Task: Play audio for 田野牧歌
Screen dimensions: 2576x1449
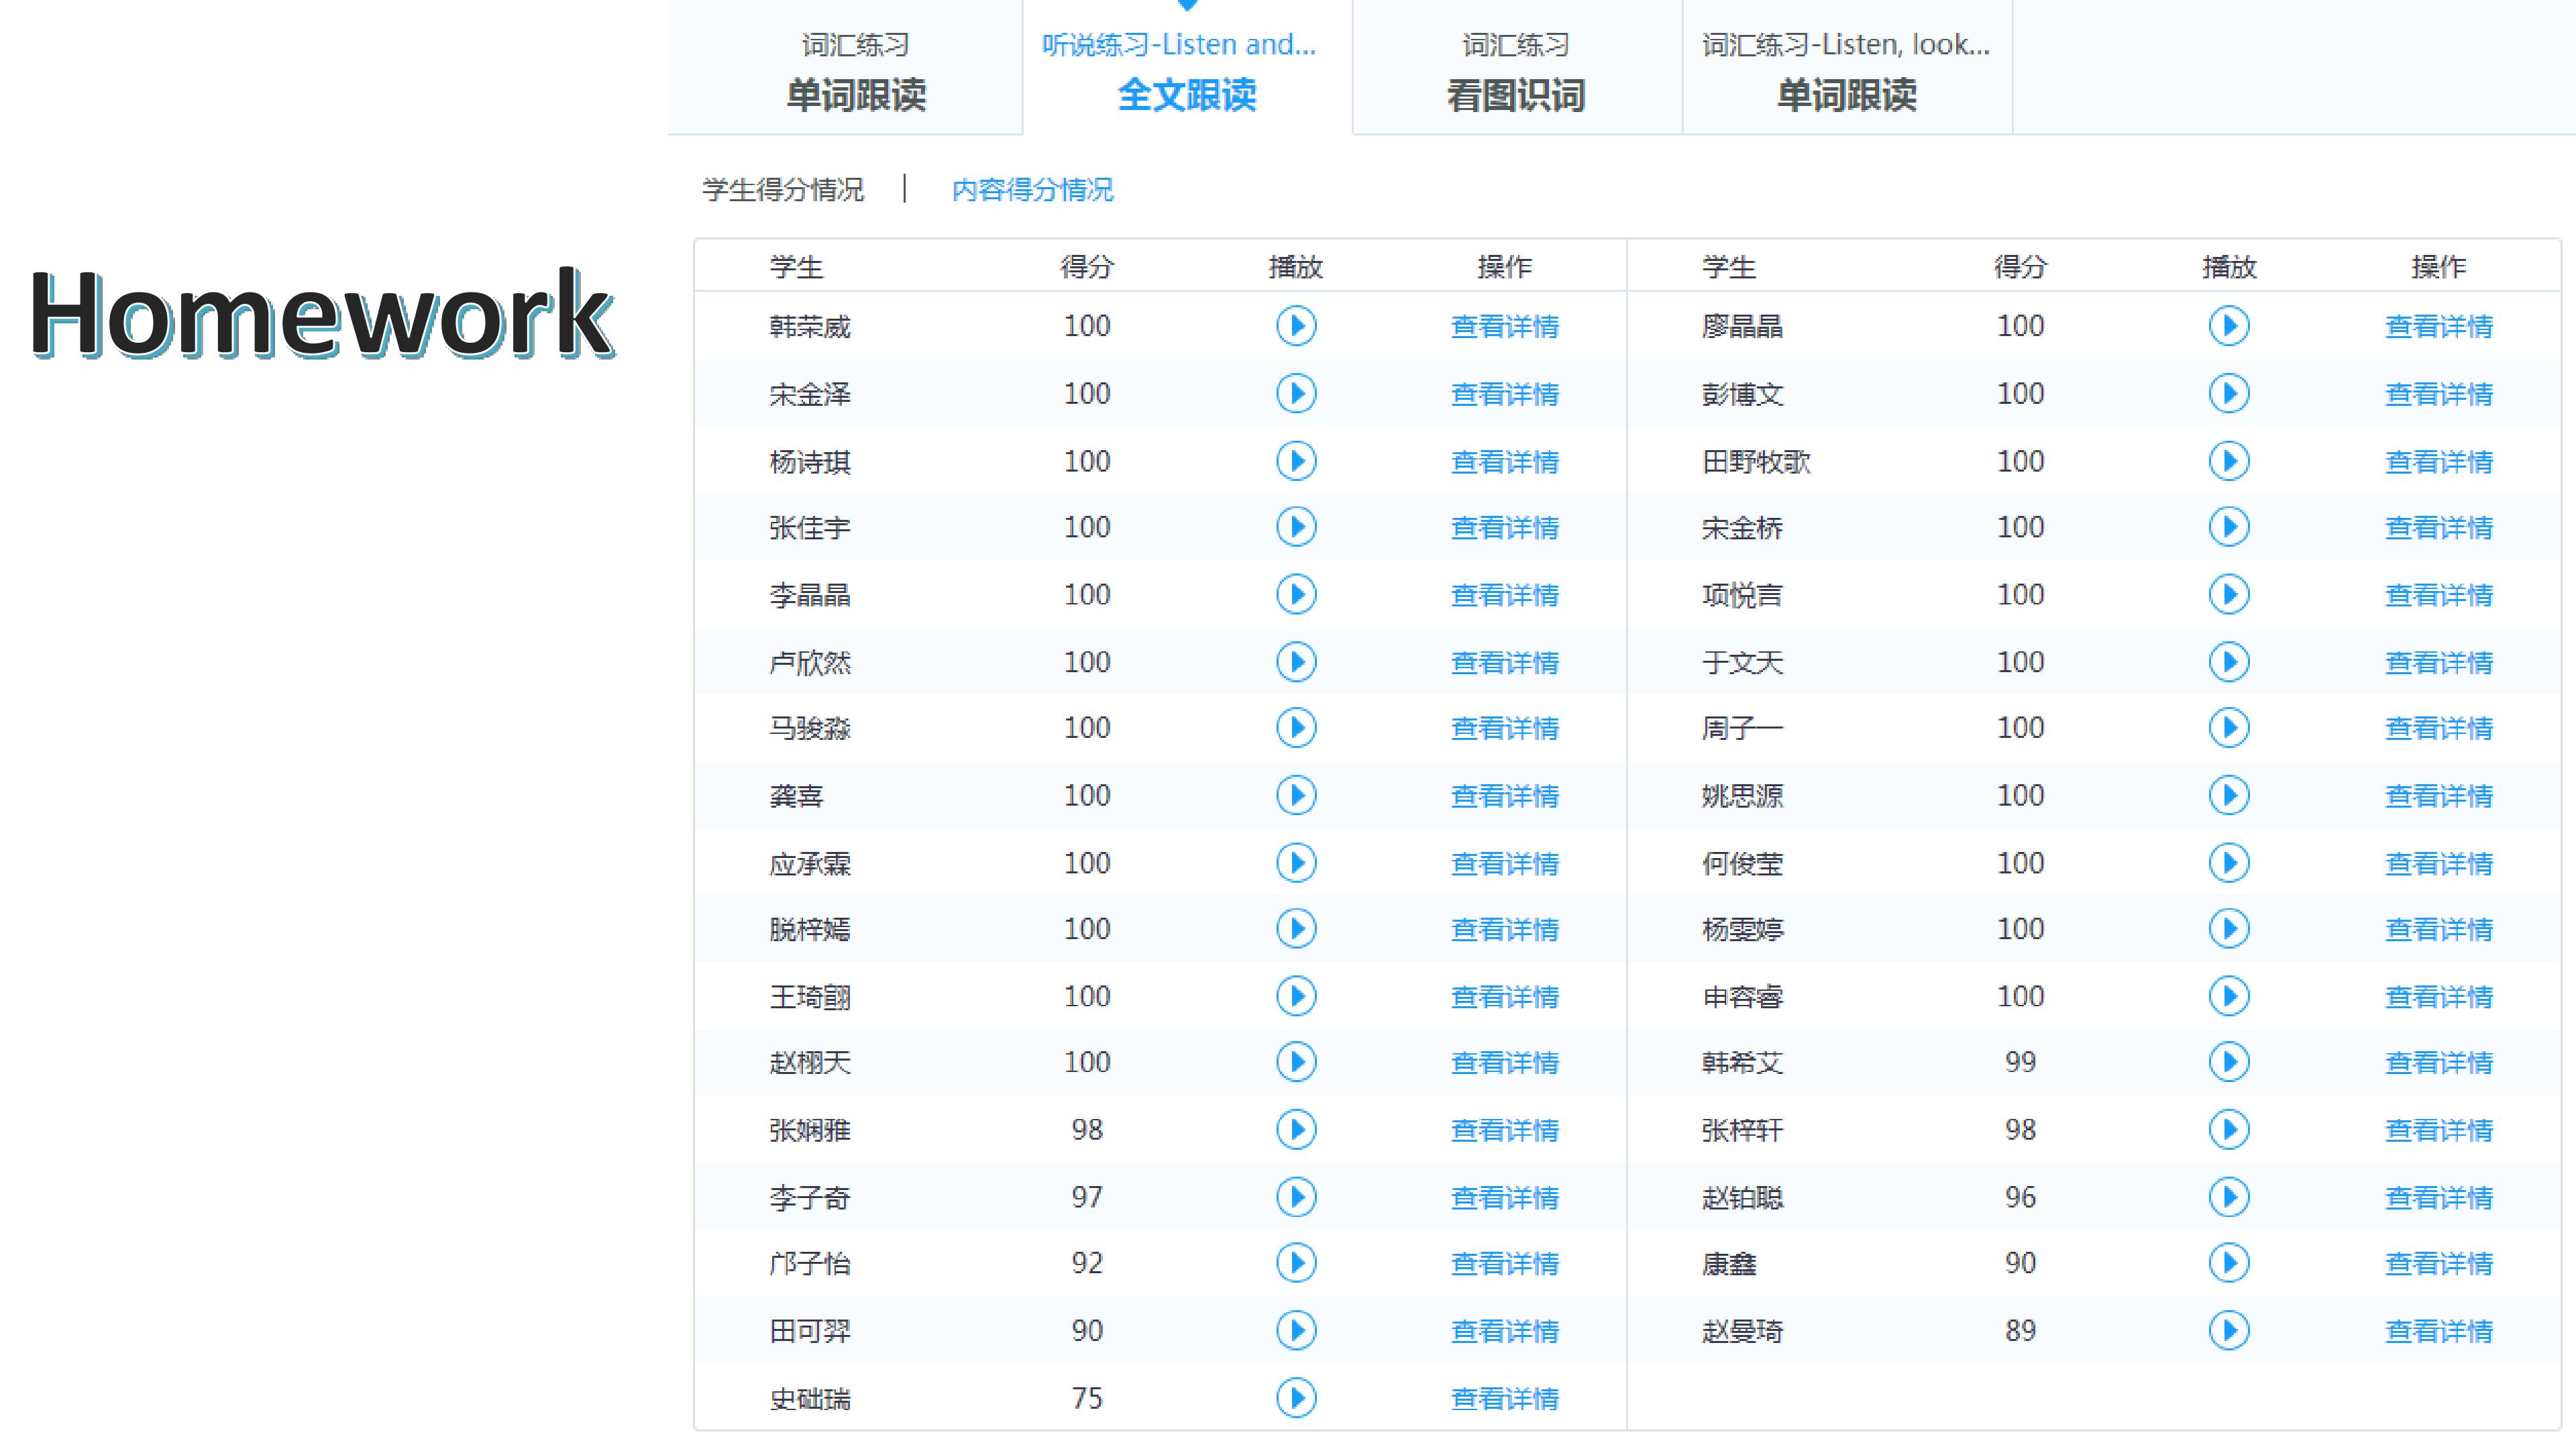Action: click(2229, 461)
